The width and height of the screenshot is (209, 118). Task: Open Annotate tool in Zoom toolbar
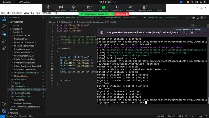[130, 8]
